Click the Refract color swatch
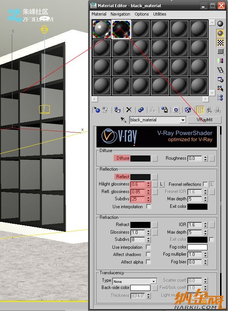 pos(140,225)
